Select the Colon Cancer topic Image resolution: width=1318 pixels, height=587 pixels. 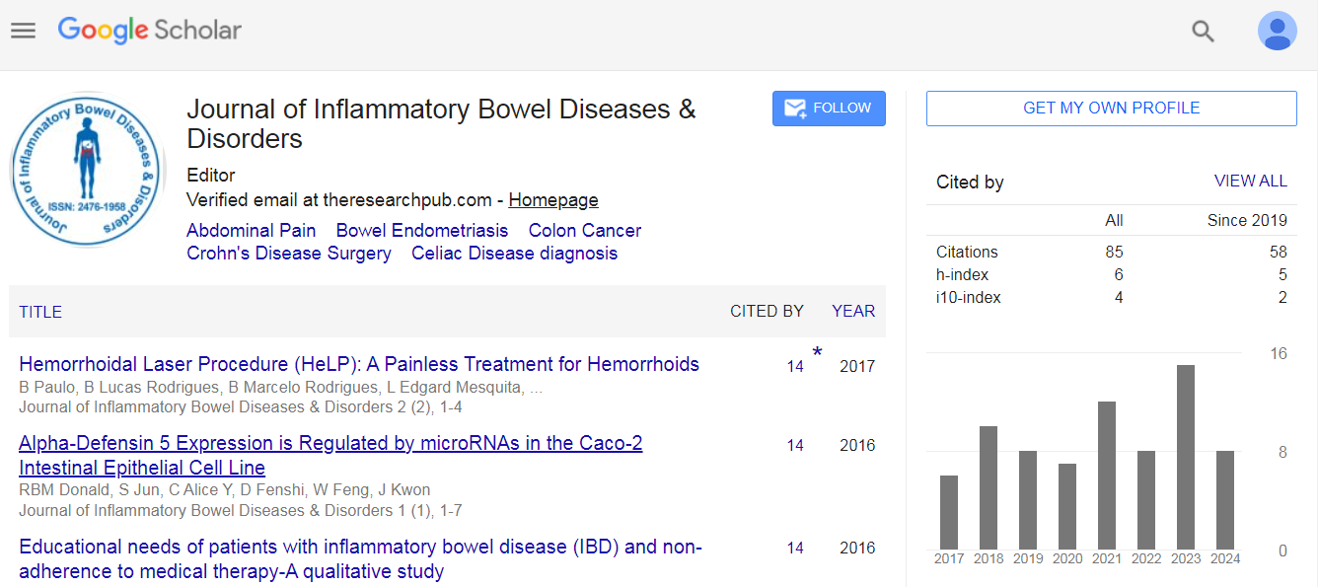585,231
